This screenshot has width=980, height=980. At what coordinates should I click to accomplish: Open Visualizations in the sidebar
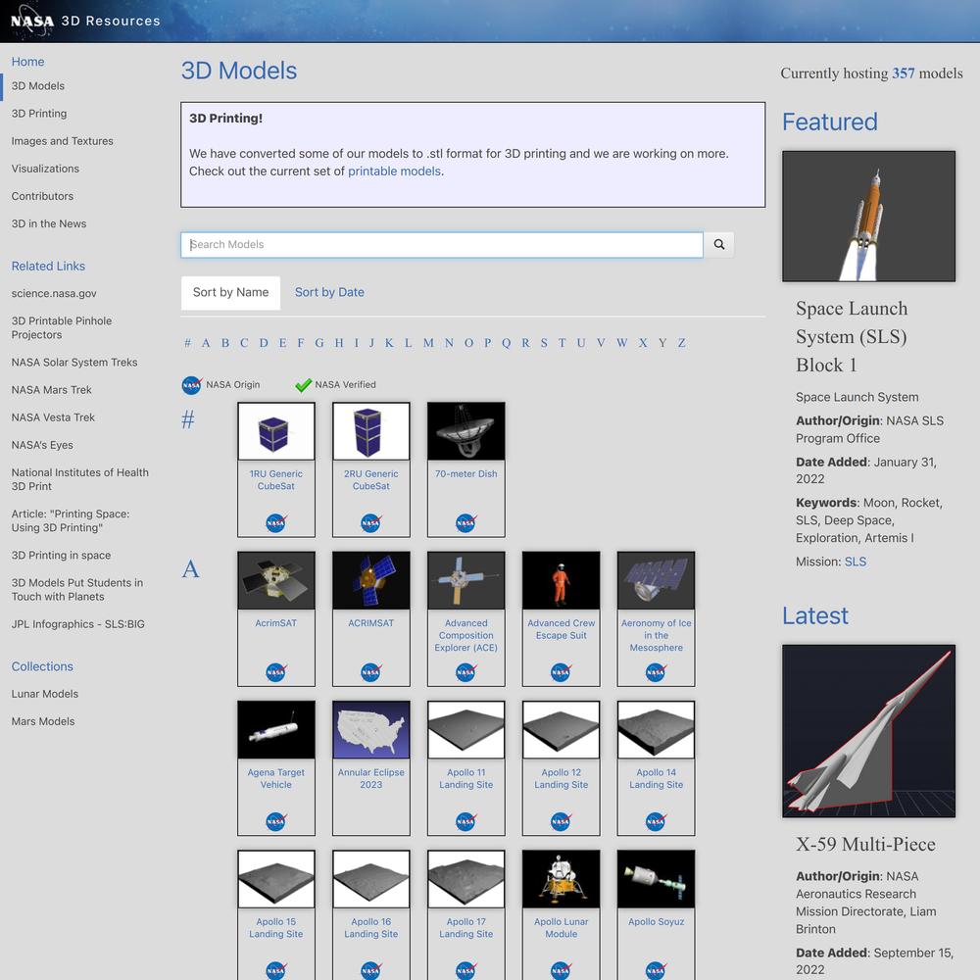(45, 169)
